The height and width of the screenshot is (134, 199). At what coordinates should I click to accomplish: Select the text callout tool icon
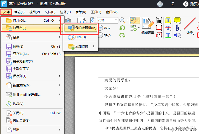click(x=159, y=35)
